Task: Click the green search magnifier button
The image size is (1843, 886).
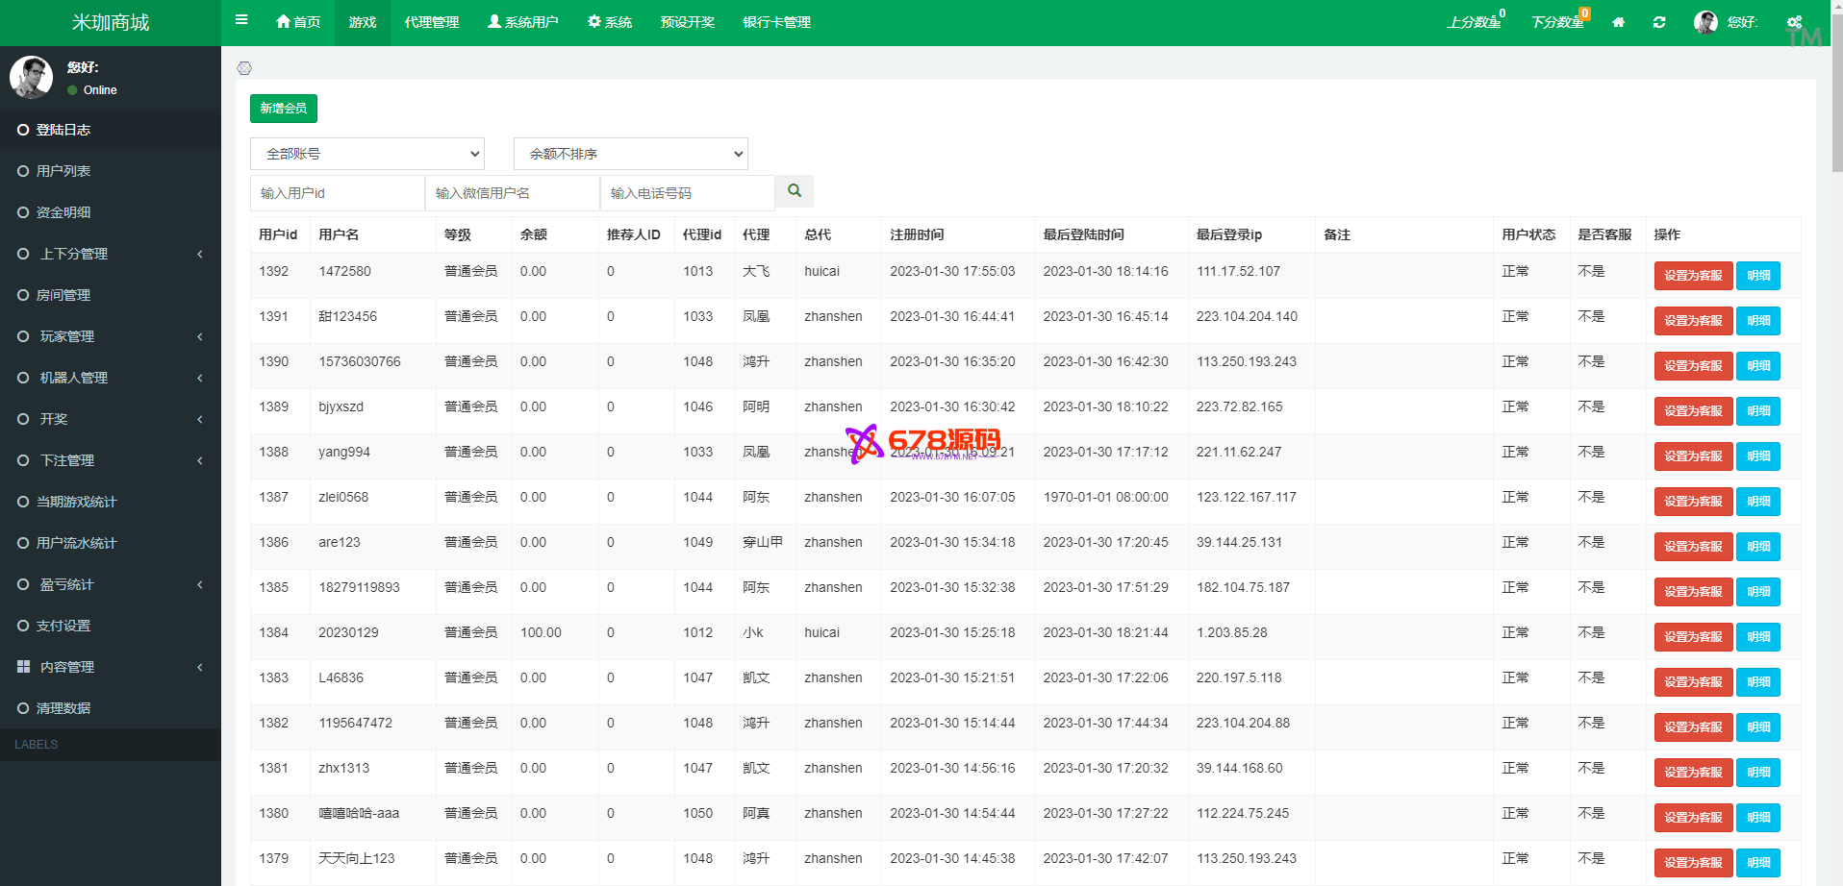Action: point(795,191)
